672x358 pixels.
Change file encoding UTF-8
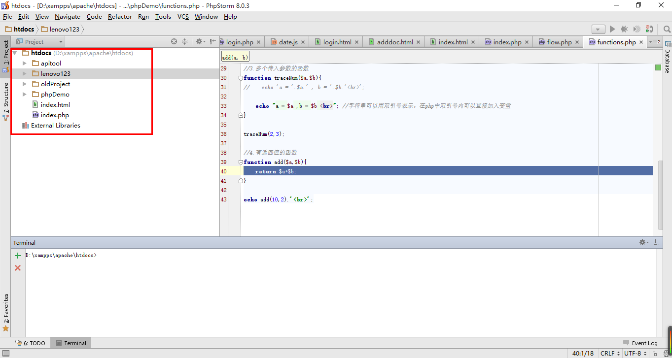635,354
